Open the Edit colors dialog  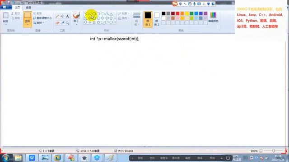pos(213,17)
